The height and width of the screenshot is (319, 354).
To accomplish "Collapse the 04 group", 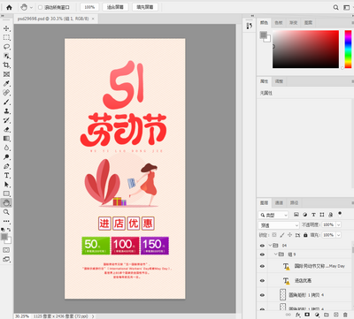I will pyautogui.click(x=270, y=246).
